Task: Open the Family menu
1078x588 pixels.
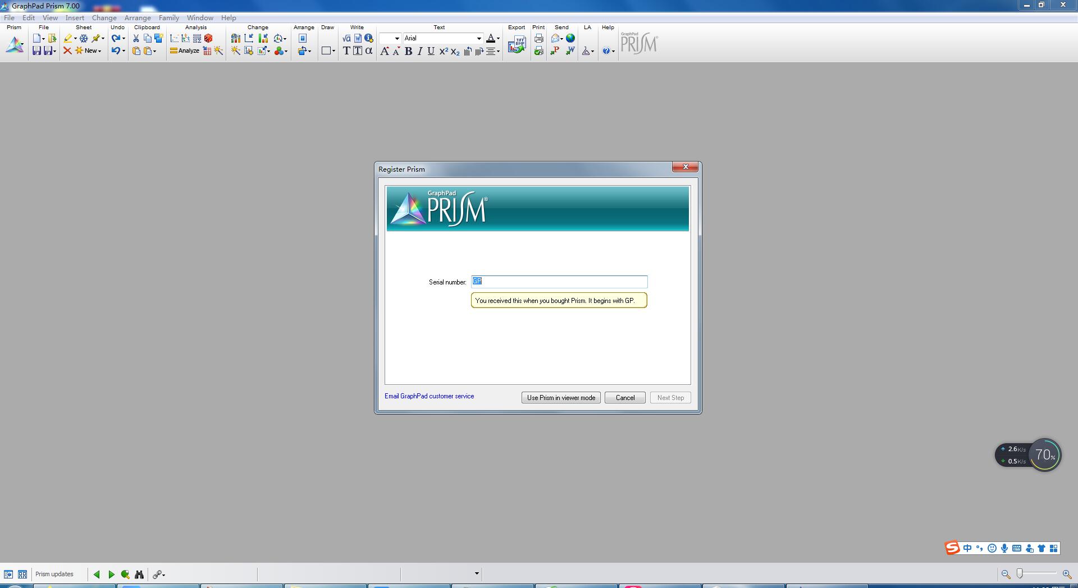Action: pos(168,18)
